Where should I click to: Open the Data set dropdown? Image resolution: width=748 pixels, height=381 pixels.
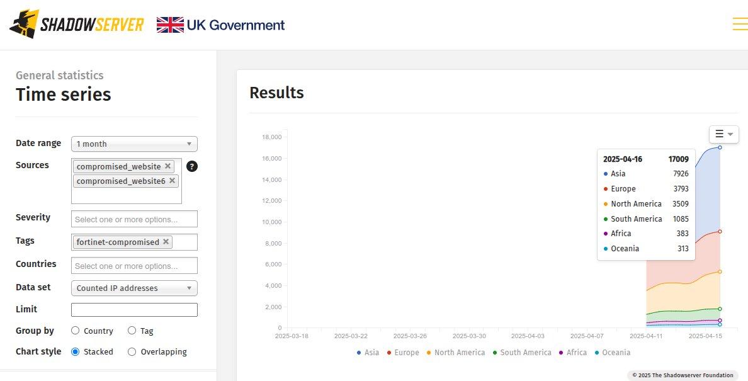[x=134, y=288]
